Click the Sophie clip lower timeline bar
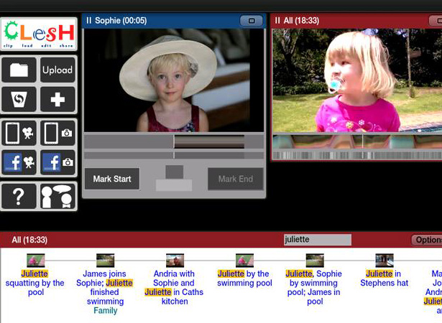Image resolution: width=442 pixels, height=323 pixels. click(x=174, y=156)
